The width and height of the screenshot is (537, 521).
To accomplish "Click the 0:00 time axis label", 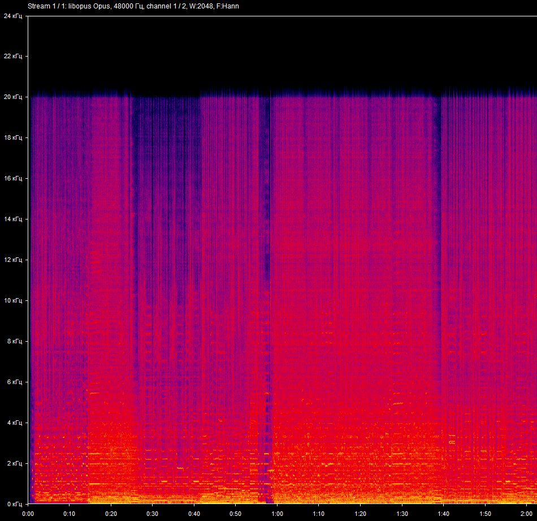I will [x=28, y=514].
